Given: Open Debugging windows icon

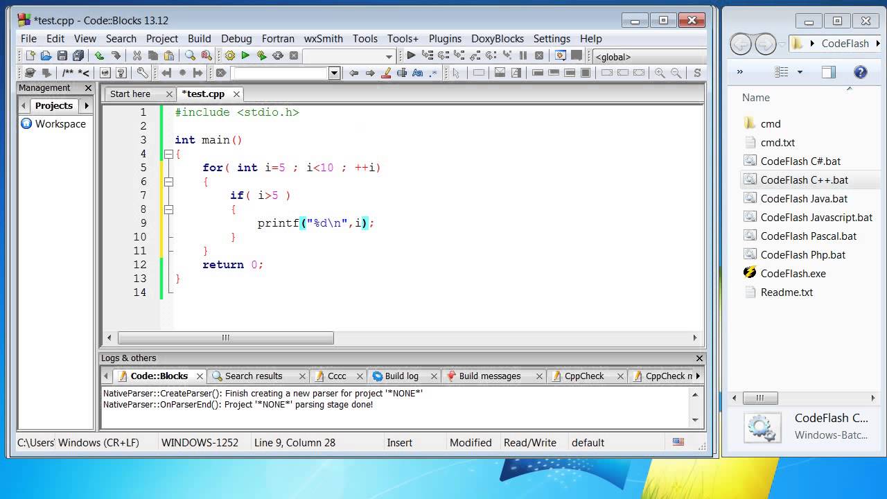Looking at the screenshot, I should point(560,55).
